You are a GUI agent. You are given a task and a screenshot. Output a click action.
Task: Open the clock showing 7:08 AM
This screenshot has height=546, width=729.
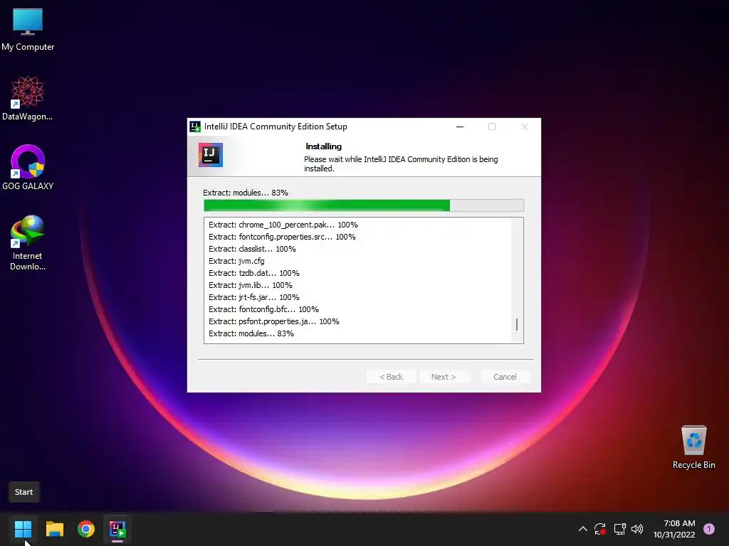[674, 529]
